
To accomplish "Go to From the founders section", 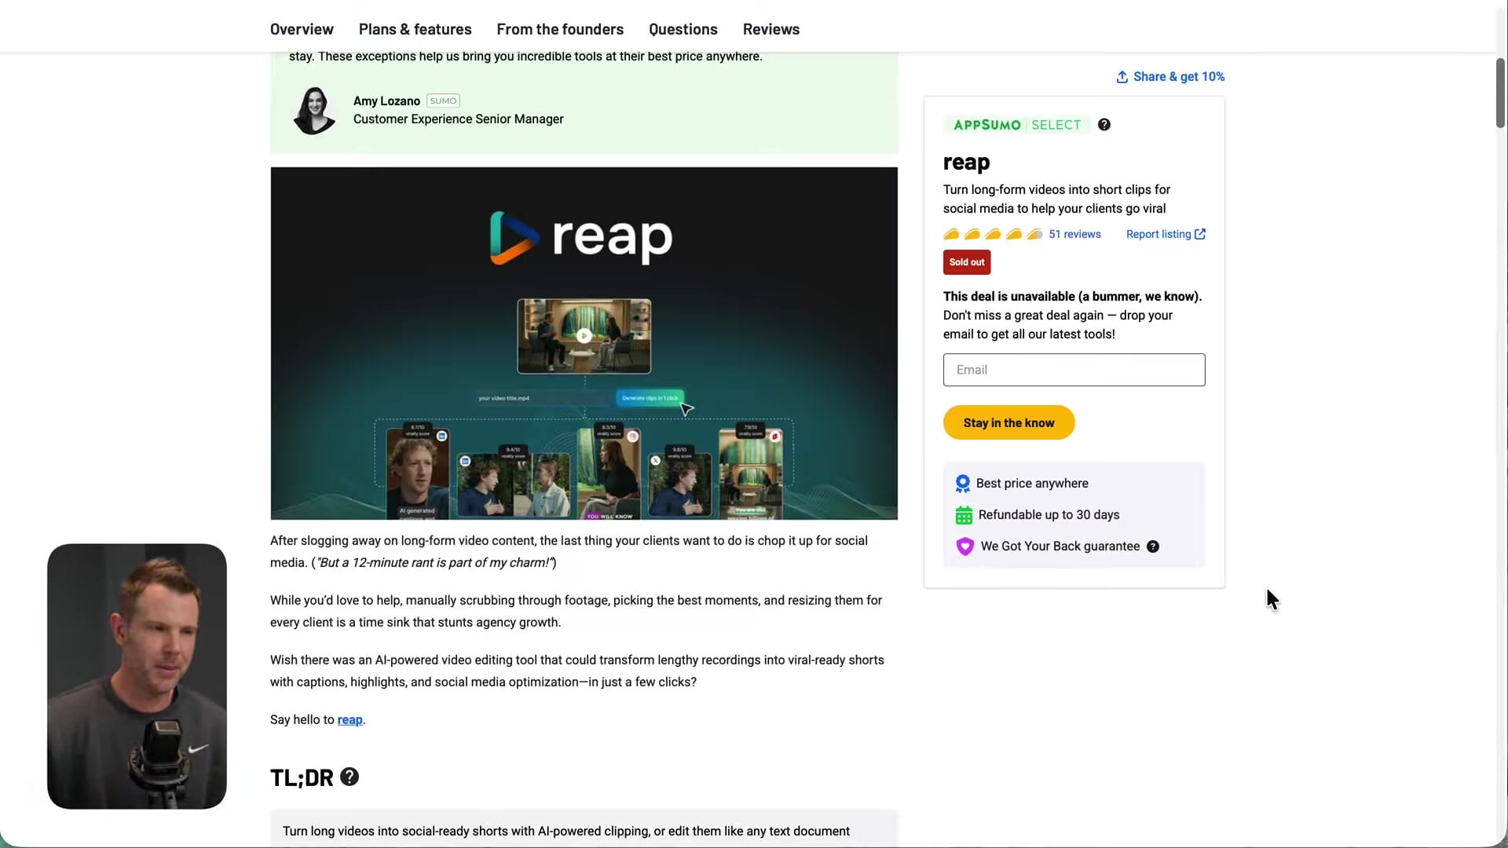I will tap(560, 29).
